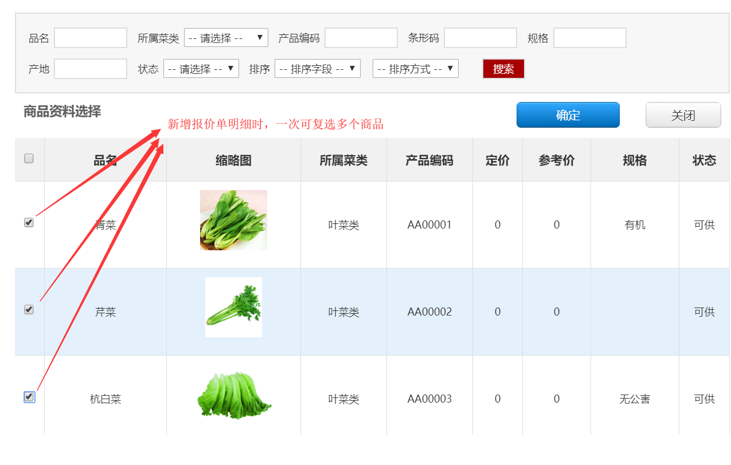Screen dimensions: 731x465
Task: Uncheck the 芹菜 row checkbox
Action: [x=29, y=309]
